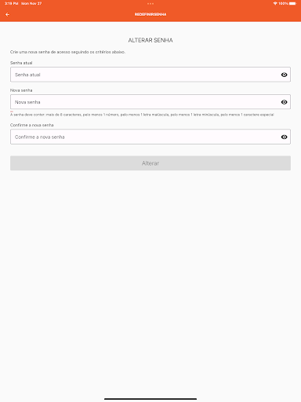Tap the Nova senha field label
Viewport: 301px width, 402px height.
pos(21,90)
